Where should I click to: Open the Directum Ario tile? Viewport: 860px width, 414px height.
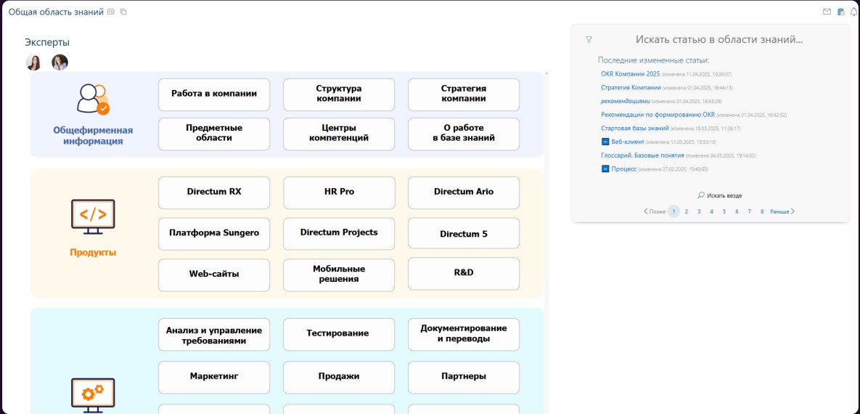click(464, 192)
